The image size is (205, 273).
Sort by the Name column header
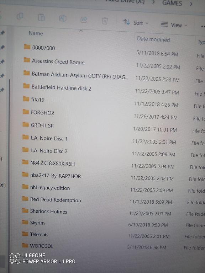pyautogui.click(x=36, y=33)
